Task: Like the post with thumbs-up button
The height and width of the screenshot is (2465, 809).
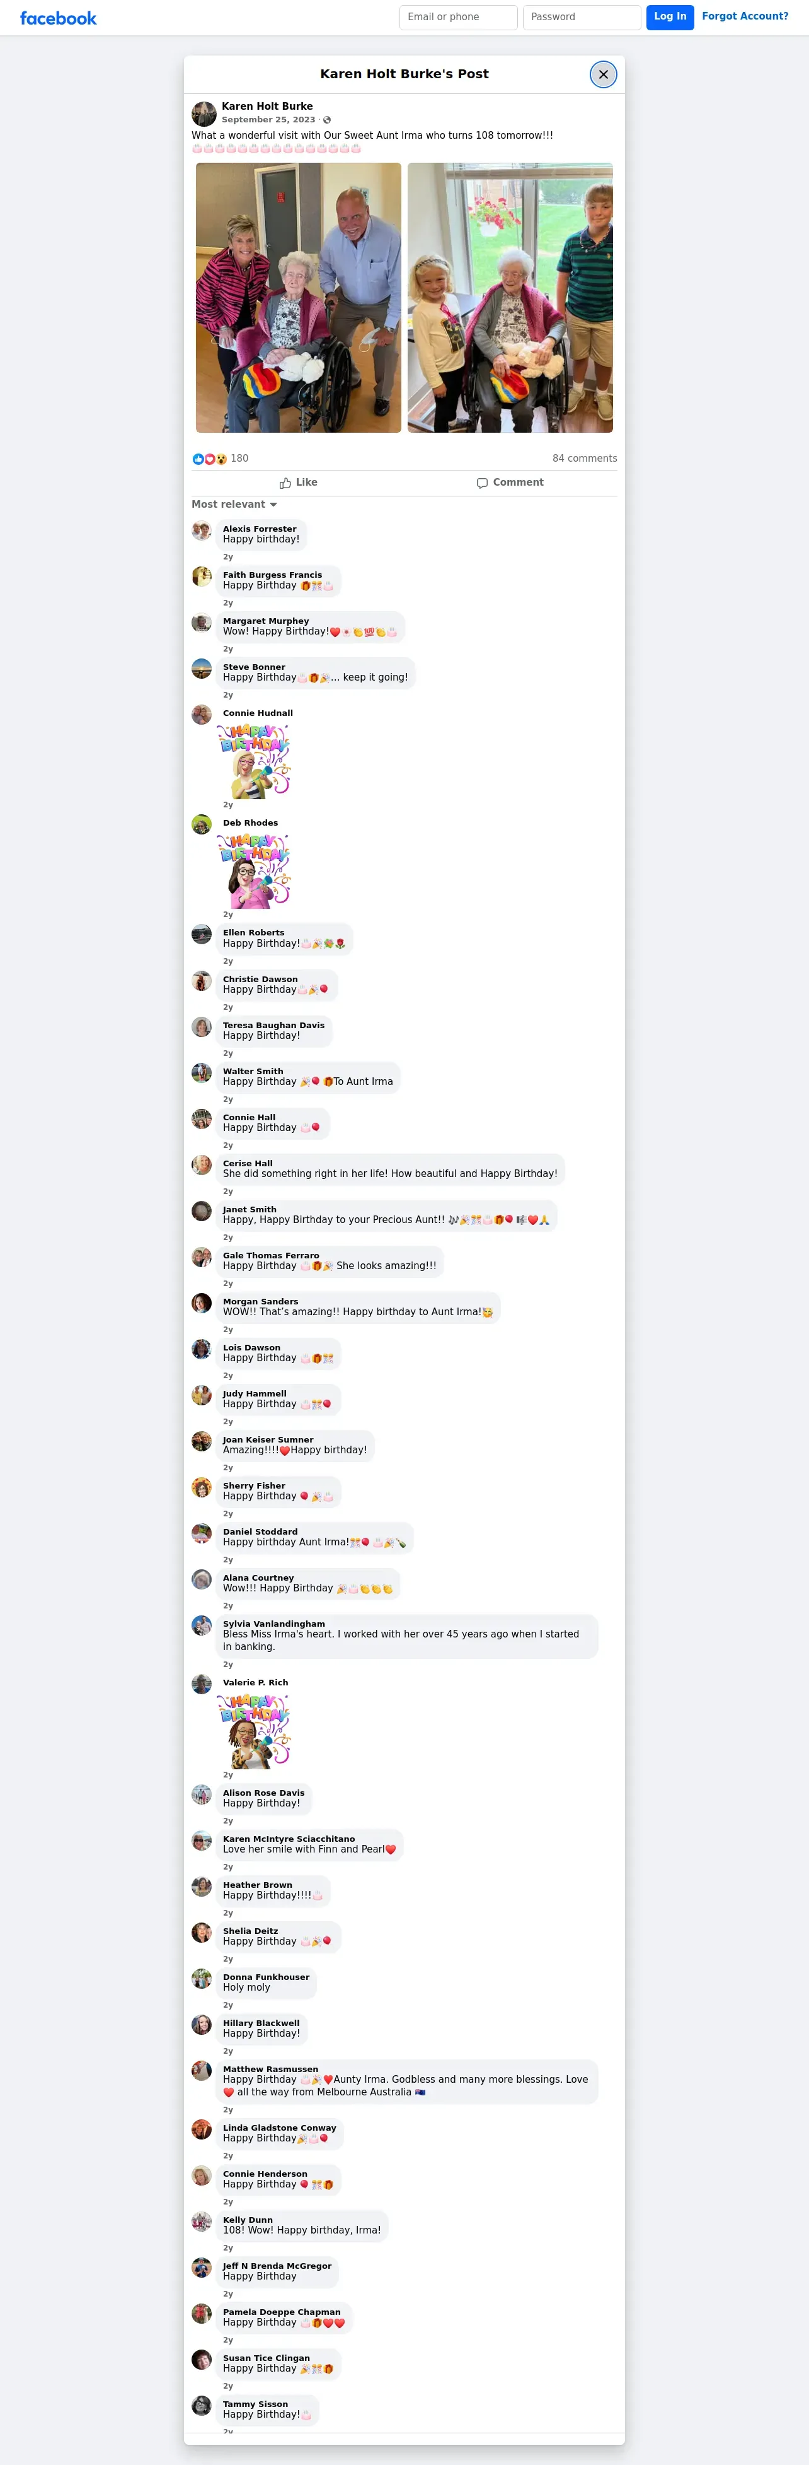Action: (x=299, y=483)
